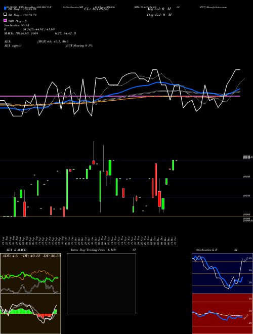Click the 'Intra Day Trading Price & MR' title
Image resolution: width=253 pixels, height=334 pixels.
click(x=93, y=250)
